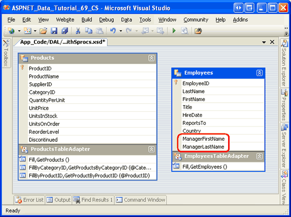Click the Save All toolbar icon

point(65,31)
